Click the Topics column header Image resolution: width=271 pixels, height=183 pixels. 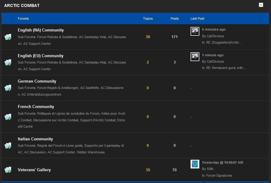[x=148, y=18]
